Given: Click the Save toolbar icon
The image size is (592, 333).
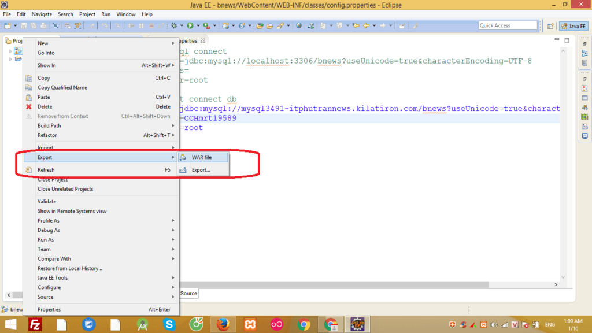Looking at the screenshot, I should tap(23, 25).
